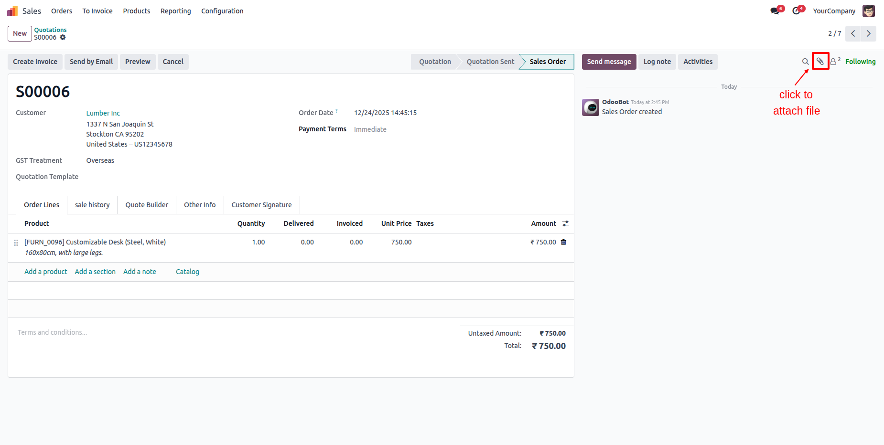Open the YourCompany company switcher
The height and width of the screenshot is (445, 884).
coord(834,11)
